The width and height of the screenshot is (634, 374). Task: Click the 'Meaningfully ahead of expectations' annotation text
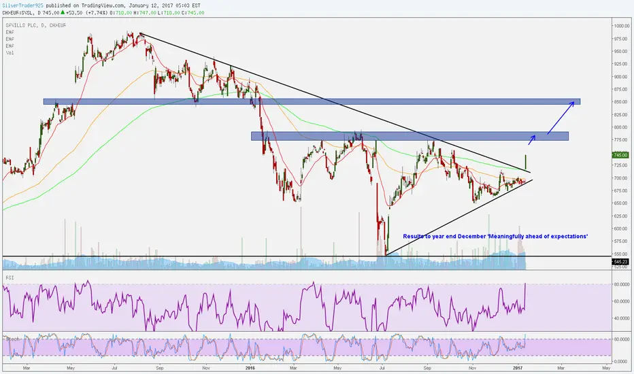coord(537,236)
